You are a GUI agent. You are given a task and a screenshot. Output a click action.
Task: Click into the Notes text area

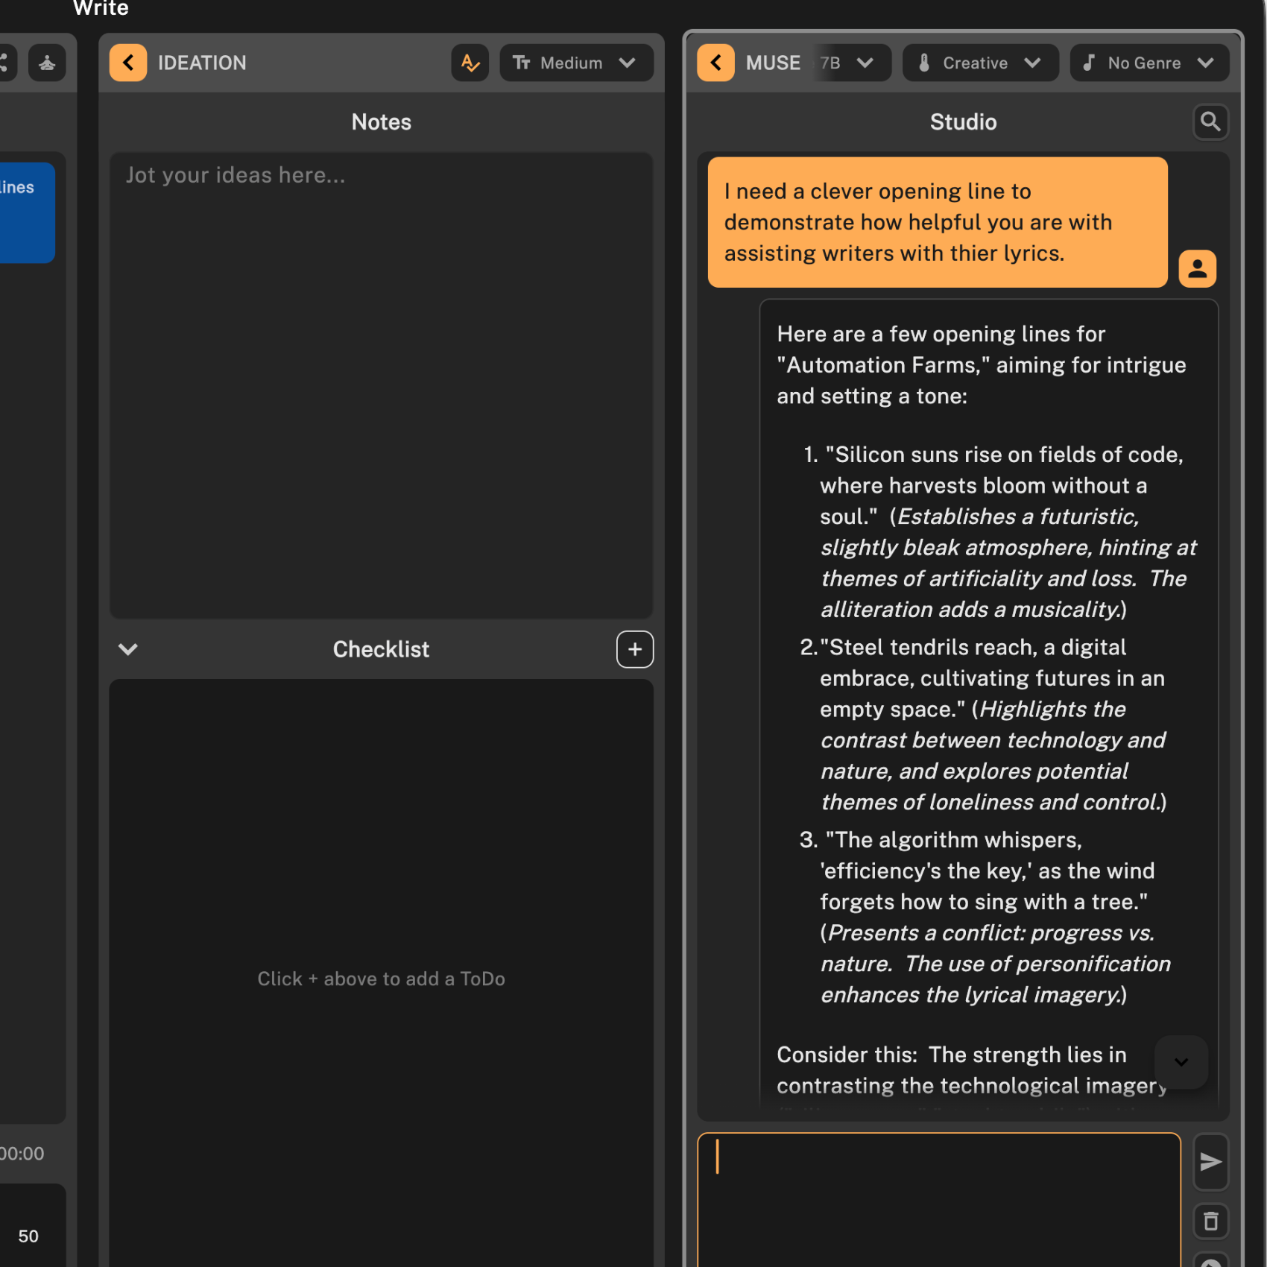[381, 385]
